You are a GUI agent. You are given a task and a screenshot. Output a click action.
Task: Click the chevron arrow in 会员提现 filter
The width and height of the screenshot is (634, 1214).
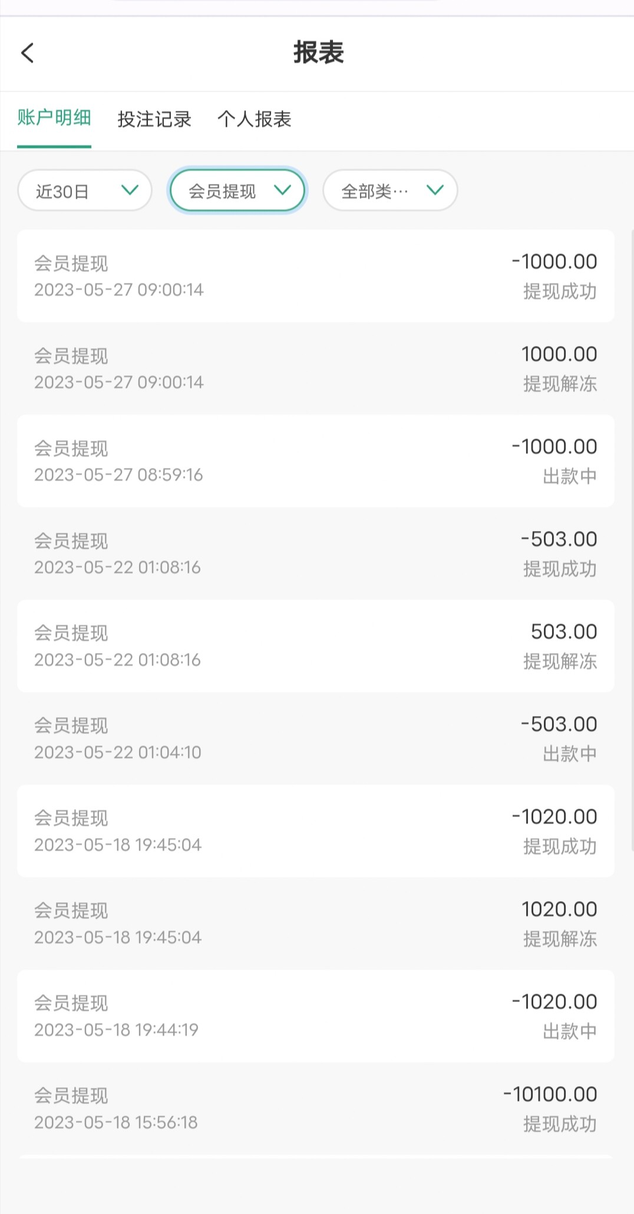(x=283, y=190)
